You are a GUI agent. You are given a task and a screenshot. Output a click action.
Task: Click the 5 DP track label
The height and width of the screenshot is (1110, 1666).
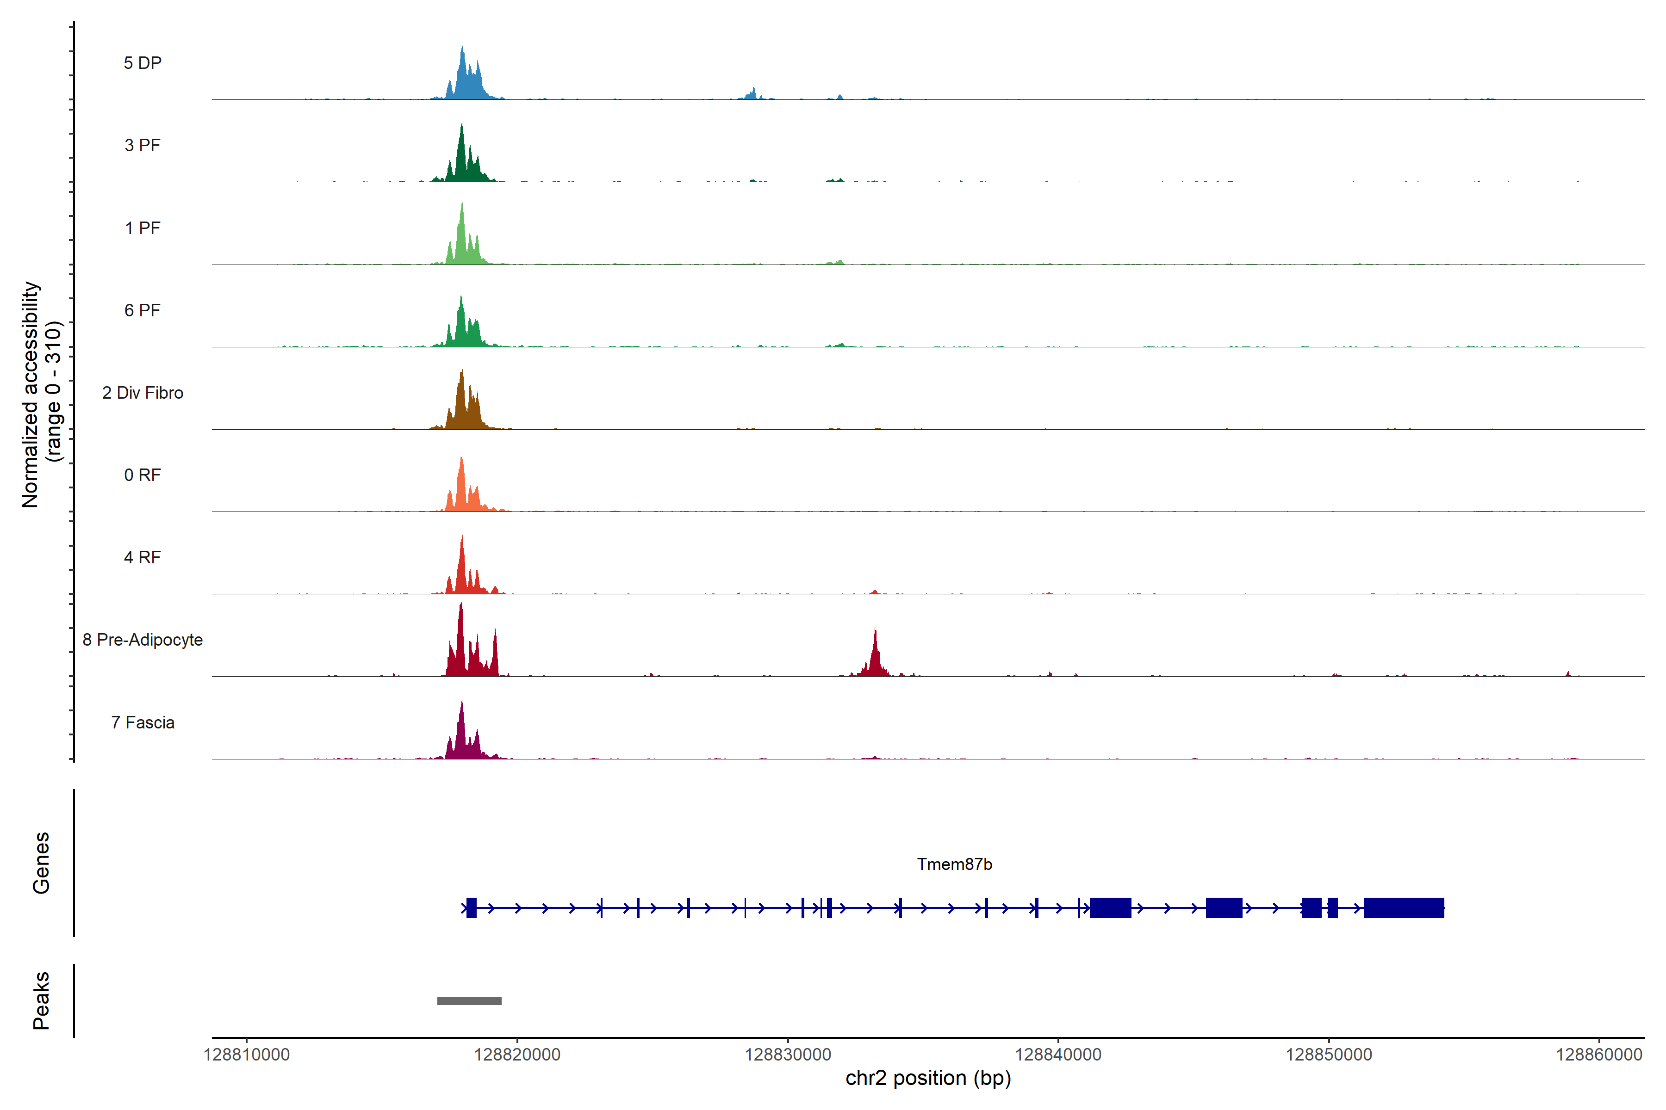tap(143, 63)
